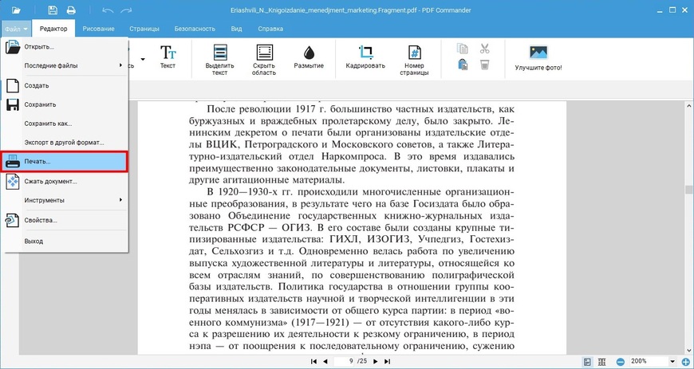Open Улучшите фото! promo tool
This screenshot has height=369, width=694.
(538, 58)
